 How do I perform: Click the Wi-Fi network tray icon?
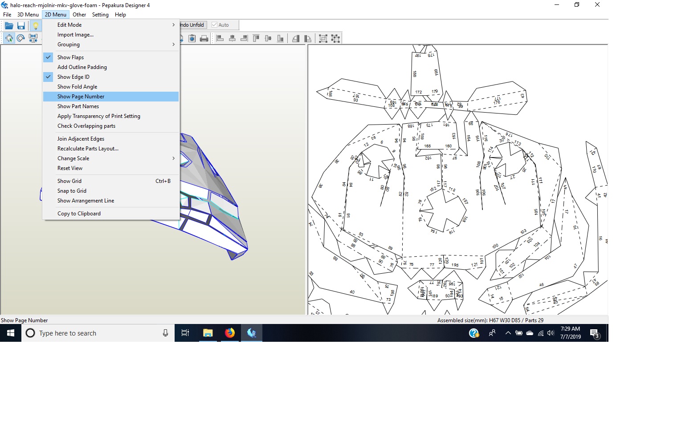(x=540, y=333)
